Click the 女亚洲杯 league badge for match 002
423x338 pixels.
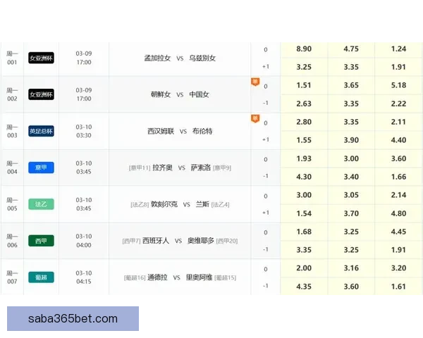tap(41, 94)
